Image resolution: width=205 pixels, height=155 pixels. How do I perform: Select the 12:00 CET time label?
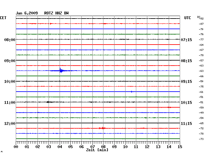click(10, 123)
